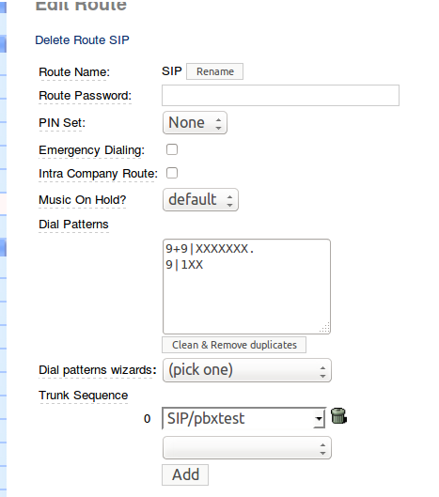Viewport: 439px width, 497px height.
Task: Click the Rename button
Action: point(214,71)
